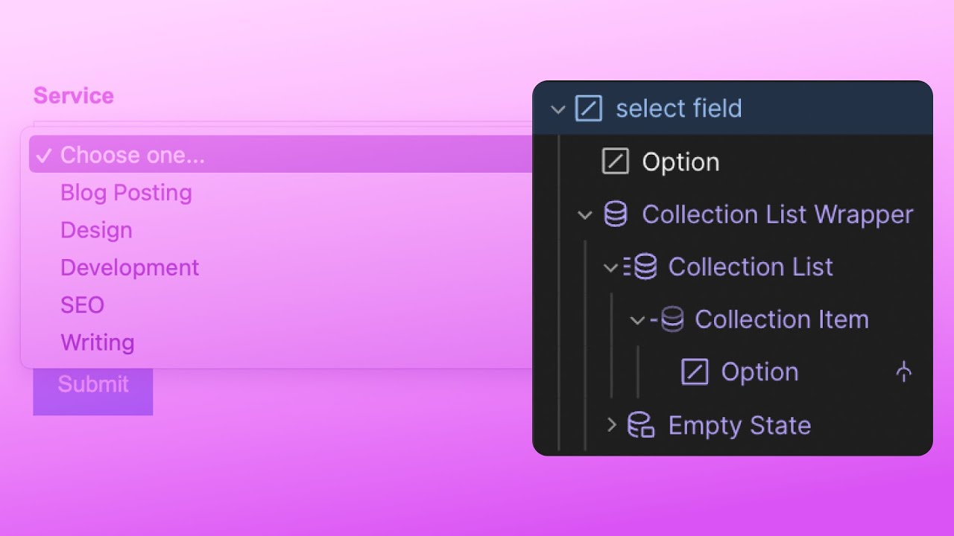
Task: Click the Collection List Wrapper database icon
Action: tap(614, 214)
